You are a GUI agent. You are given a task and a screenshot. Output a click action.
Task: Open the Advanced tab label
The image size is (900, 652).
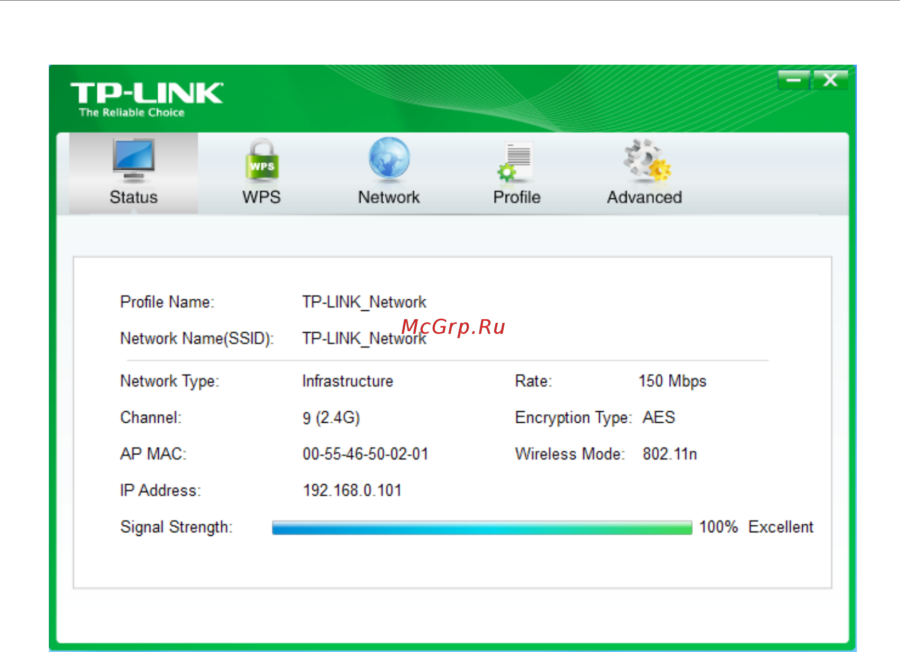click(645, 197)
